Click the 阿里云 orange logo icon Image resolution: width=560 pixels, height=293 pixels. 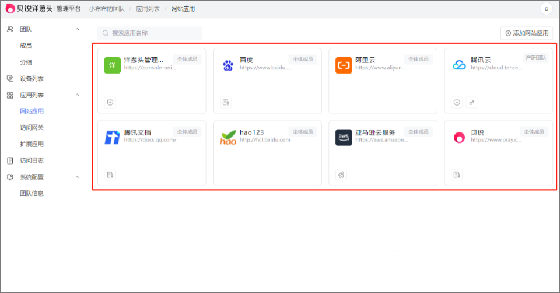pyautogui.click(x=344, y=65)
